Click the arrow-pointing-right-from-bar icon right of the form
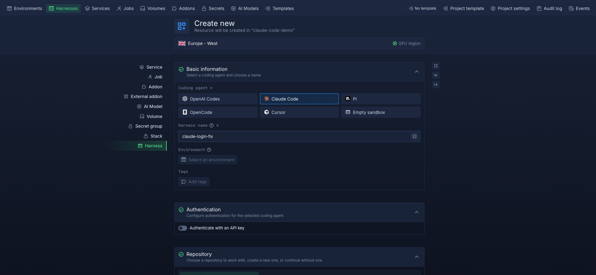 tap(436, 85)
